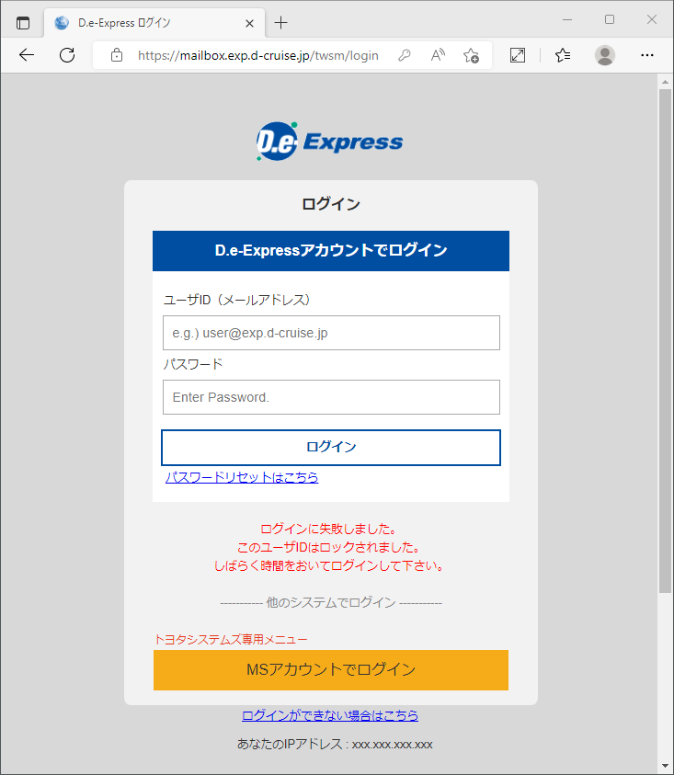Open the ログインができない場合はこちら link
The height and width of the screenshot is (775, 674).
[x=330, y=715]
